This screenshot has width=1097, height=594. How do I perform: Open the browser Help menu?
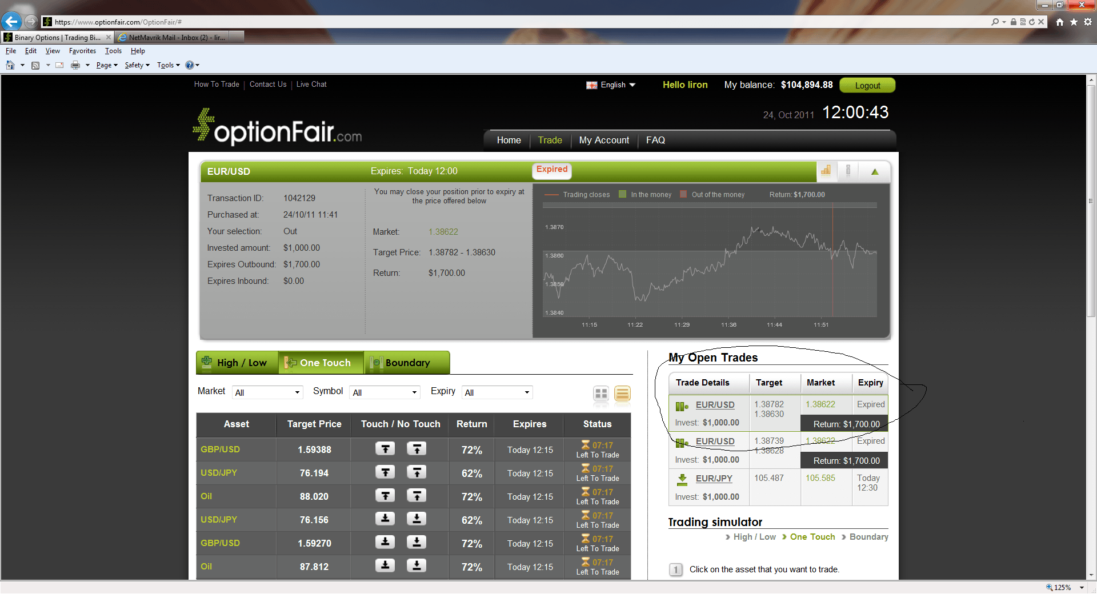(x=138, y=51)
